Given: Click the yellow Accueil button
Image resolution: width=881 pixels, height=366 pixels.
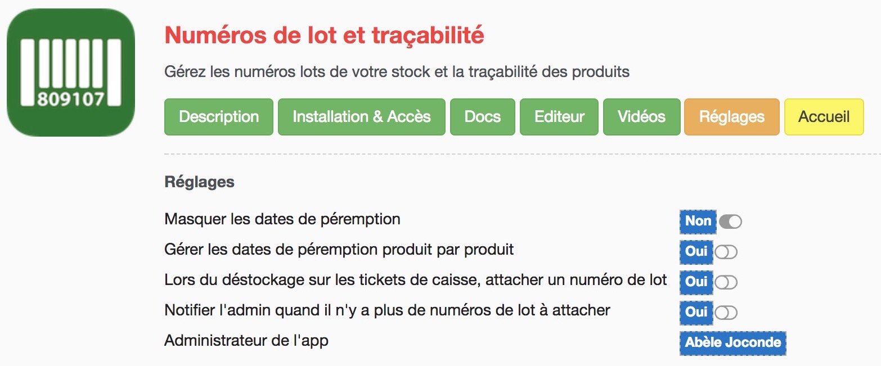Looking at the screenshot, I should point(824,117).
